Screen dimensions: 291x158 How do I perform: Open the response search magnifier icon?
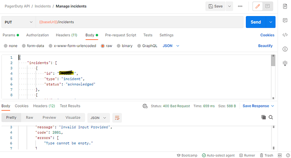tap(271, 117)
